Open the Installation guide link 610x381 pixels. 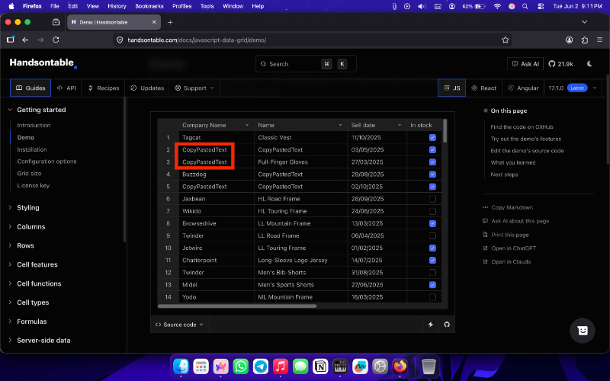tap(32, 149)
